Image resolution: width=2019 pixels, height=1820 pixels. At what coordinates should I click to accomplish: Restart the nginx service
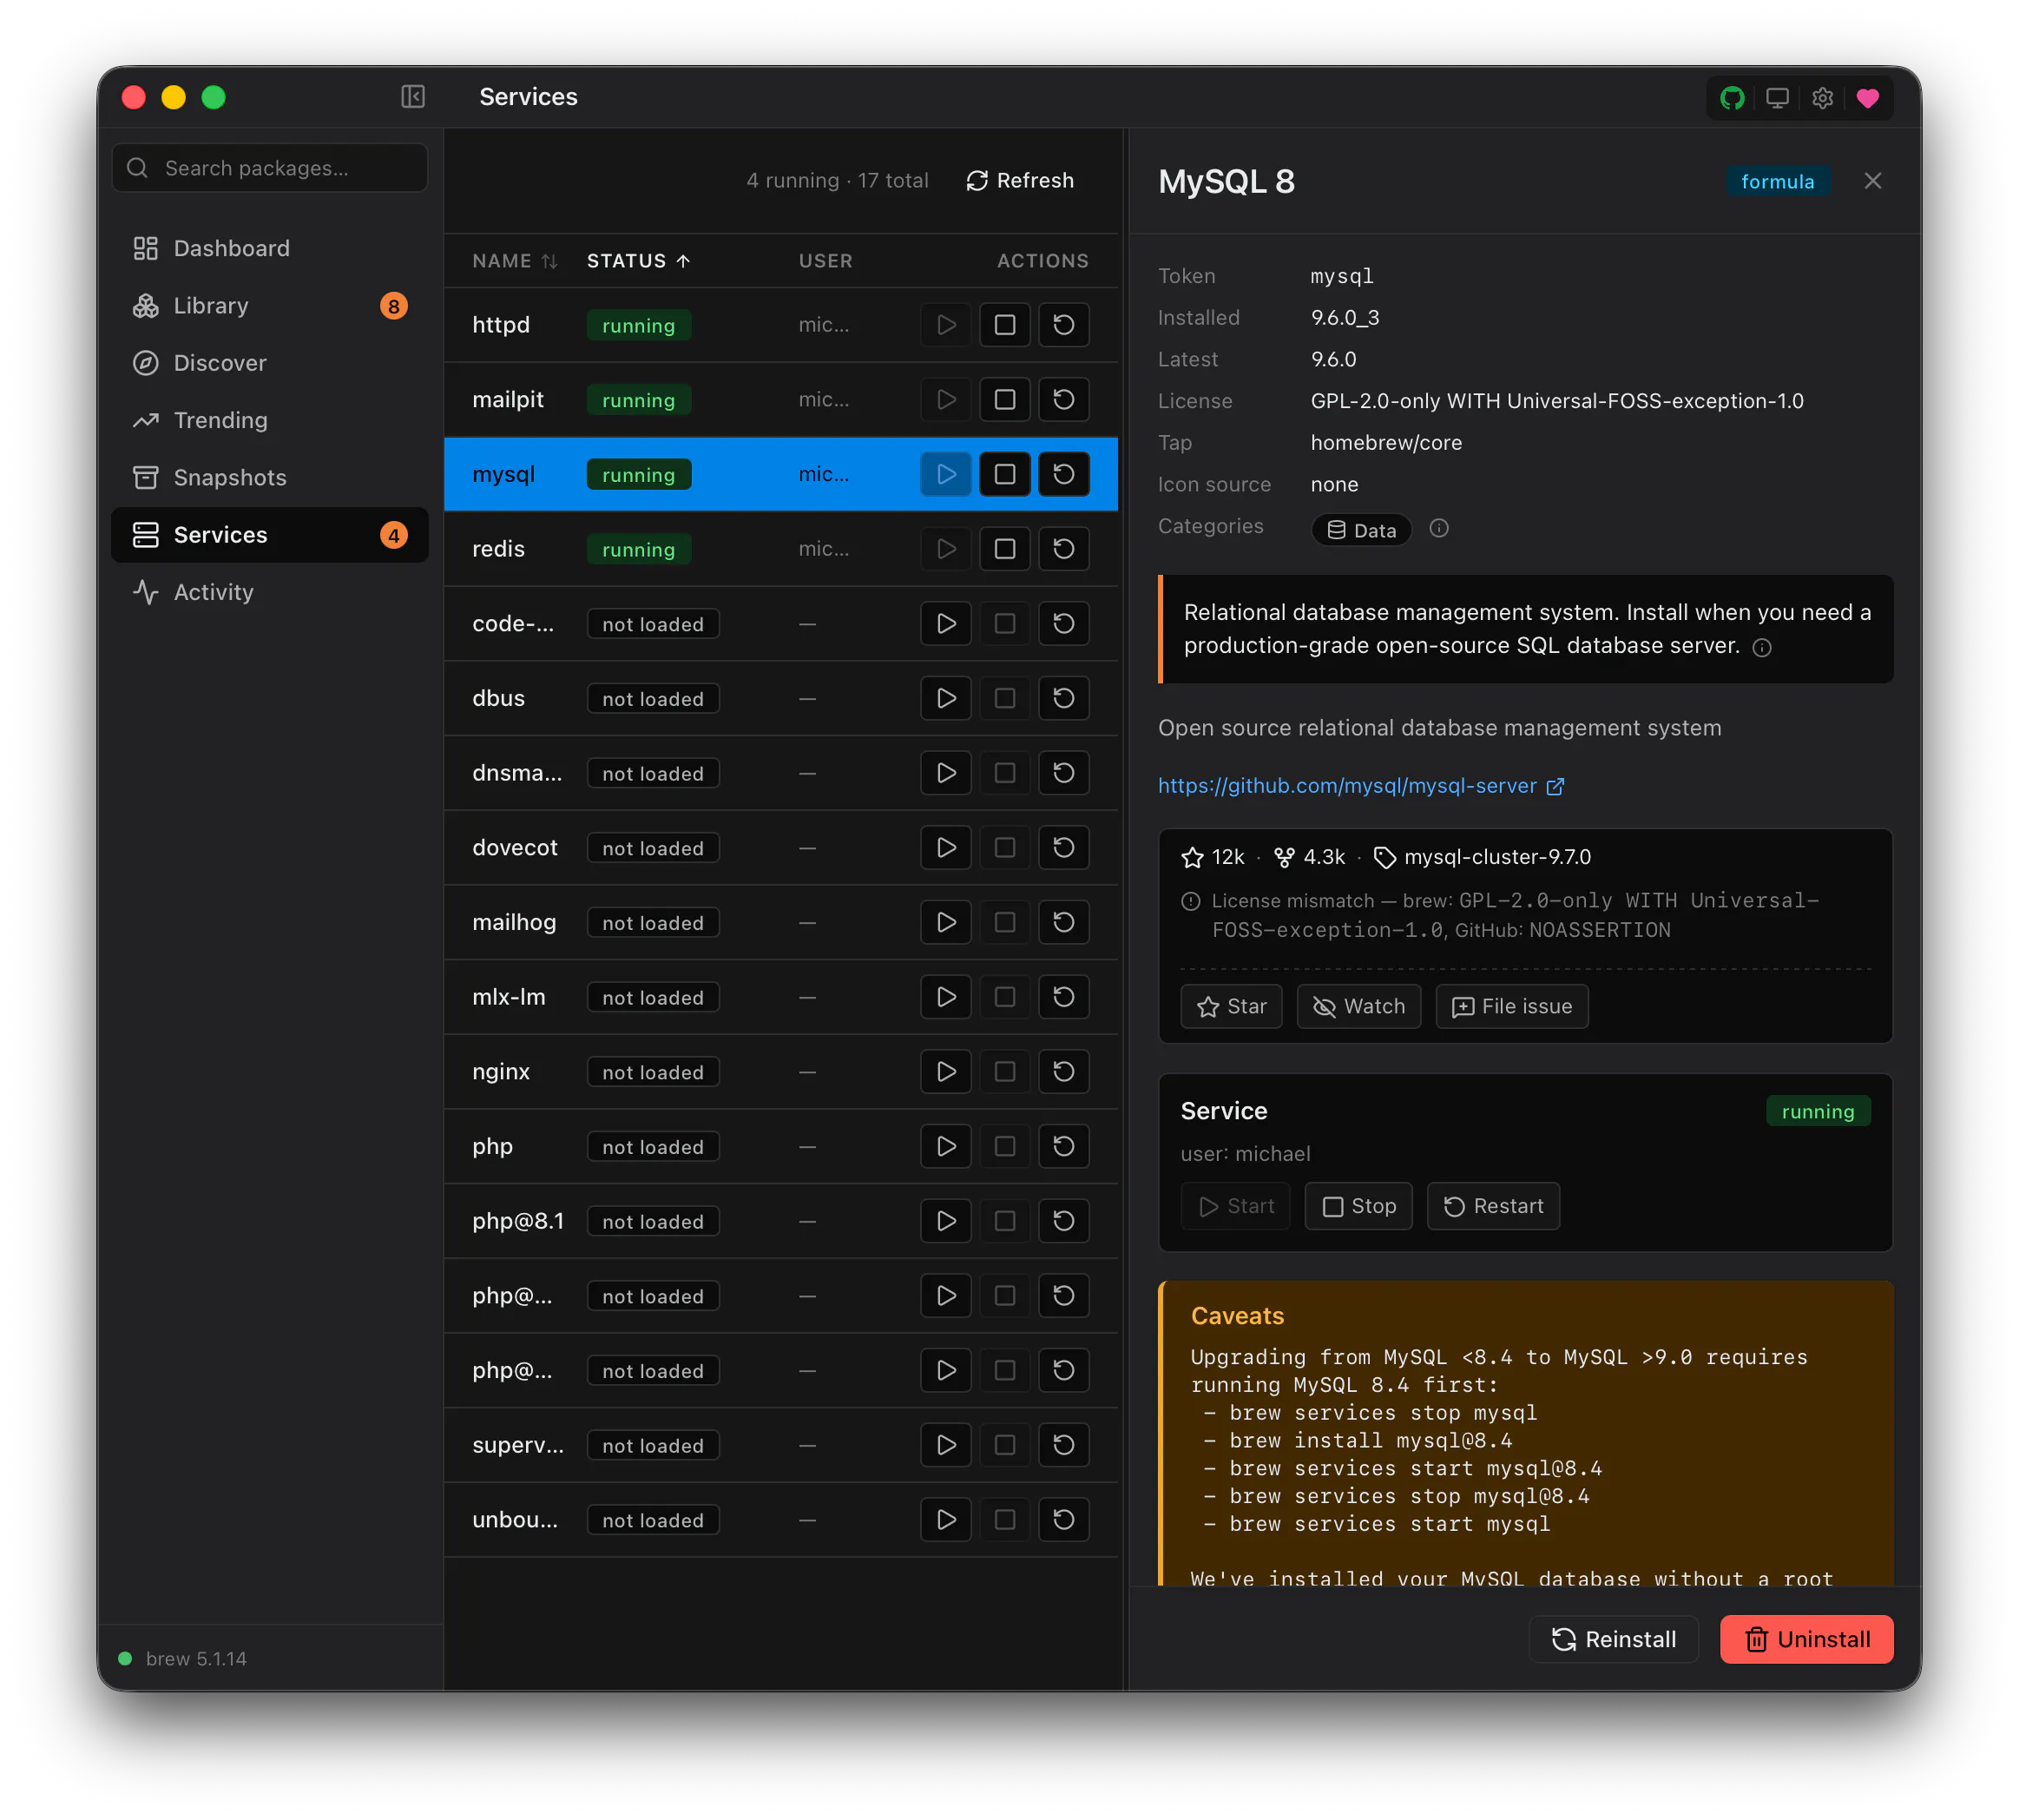(x=1063, y=1072)
